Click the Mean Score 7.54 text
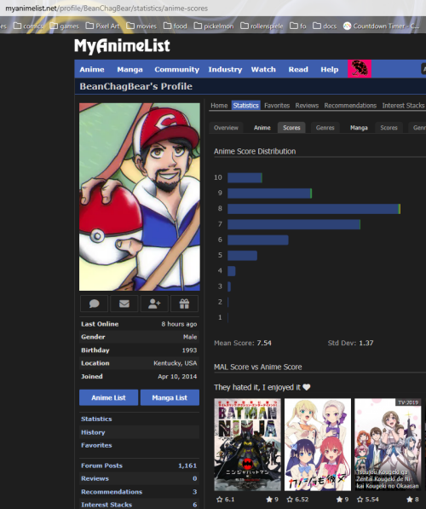The width and height of the screenshot is (426, 509). [x=242, y=343]
